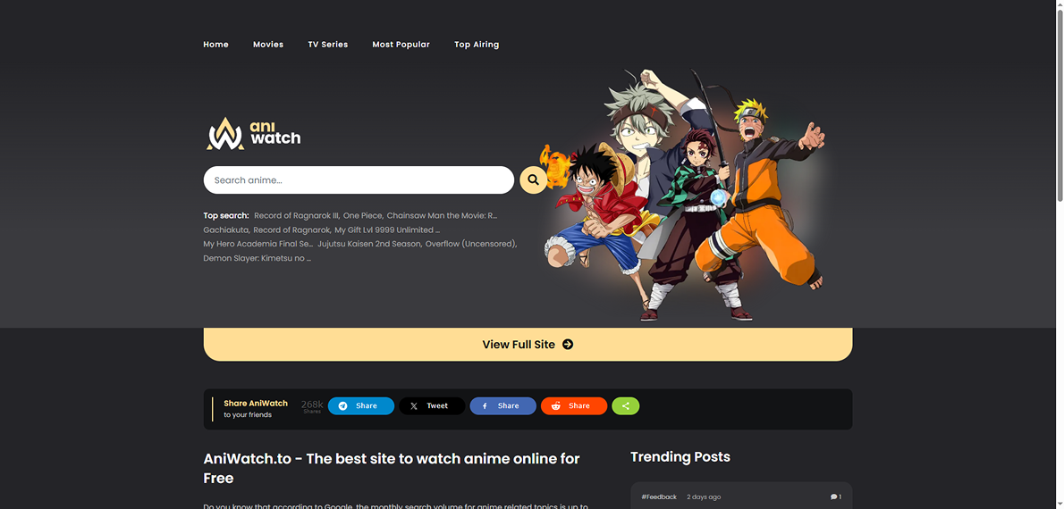This screenshot has height=509, width=1064.
Task: Click the Trending Posts heading
Action: pos(680,457)
